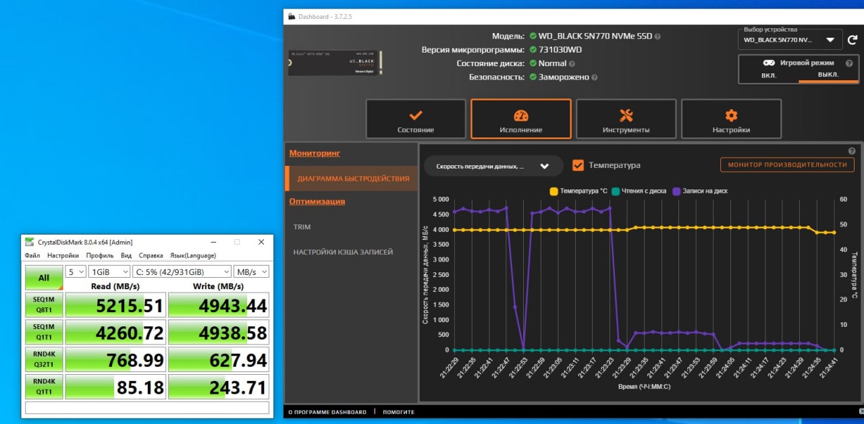Open Язык(Language) menu in CrystalDiskMark
Image resolution: width=864 pixels, height=424 pixels.
[193, 255]
